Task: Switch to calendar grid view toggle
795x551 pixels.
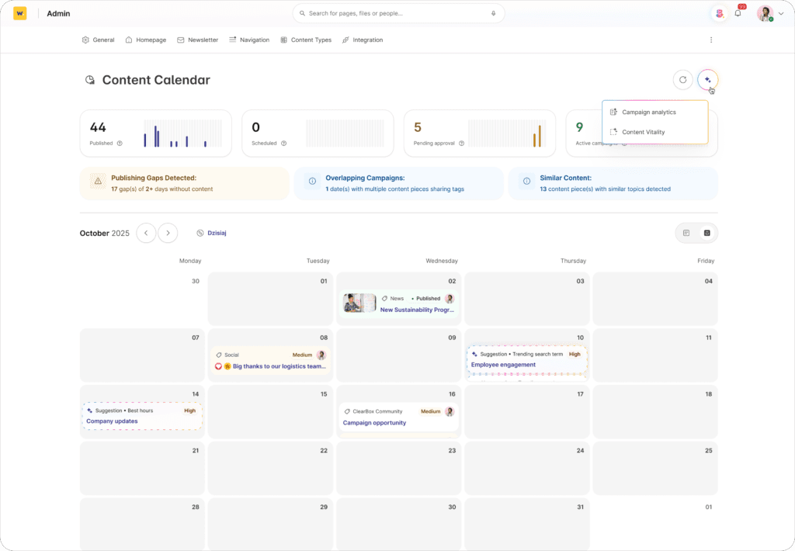Action: pos(707,233)
